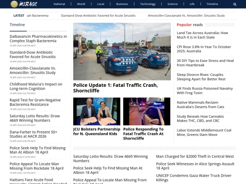The height and width of the screenshot is (184, 246).
Task: Open lower list Saturday Lotto Results link
Action: tap(110, 159)
